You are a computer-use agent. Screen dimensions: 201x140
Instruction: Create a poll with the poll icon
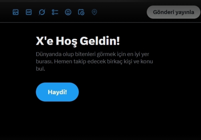55,12
